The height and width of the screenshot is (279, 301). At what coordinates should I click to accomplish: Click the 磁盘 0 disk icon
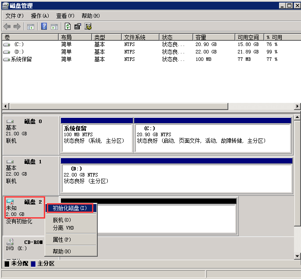10,121
